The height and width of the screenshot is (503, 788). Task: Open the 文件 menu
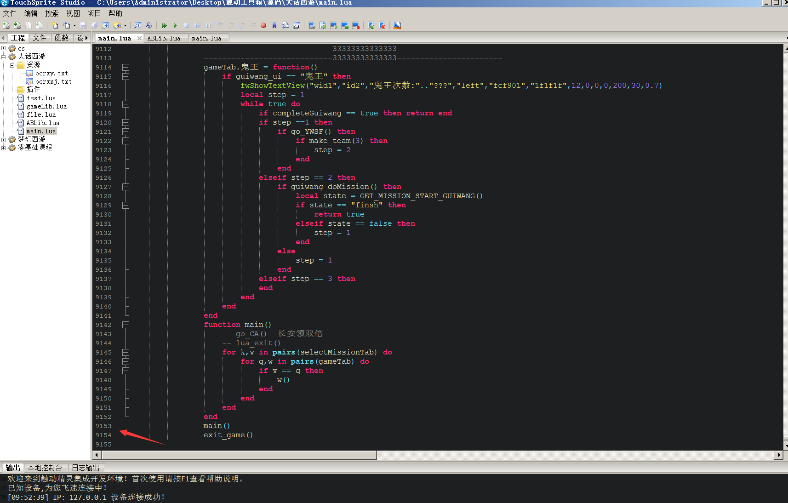click(10, 13)
